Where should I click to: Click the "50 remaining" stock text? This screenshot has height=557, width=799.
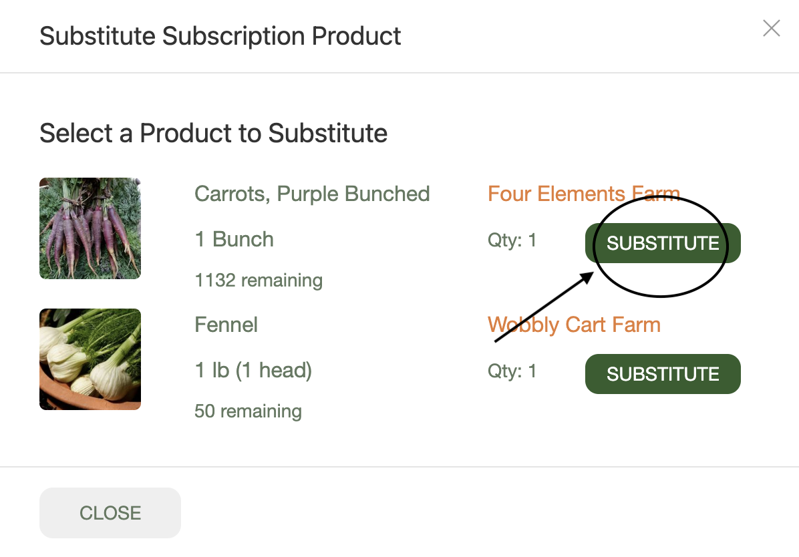click(248, 411)
